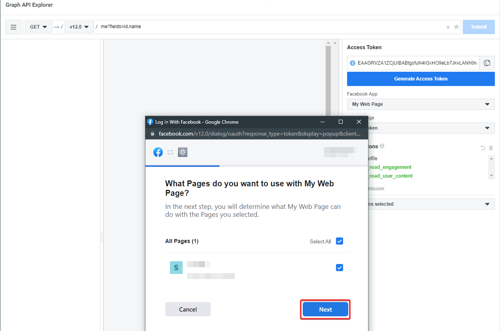The width and height of the screenshot is (500, 331).
Task: Click the popup URL address bar
Action: (x=260, y=134)
